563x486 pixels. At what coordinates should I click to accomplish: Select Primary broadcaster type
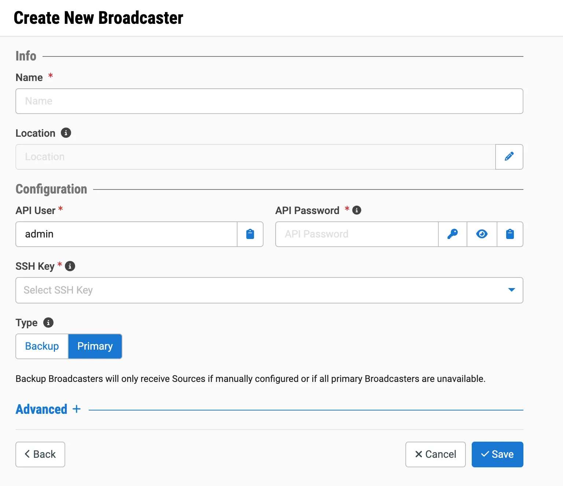tap(95, 346)
